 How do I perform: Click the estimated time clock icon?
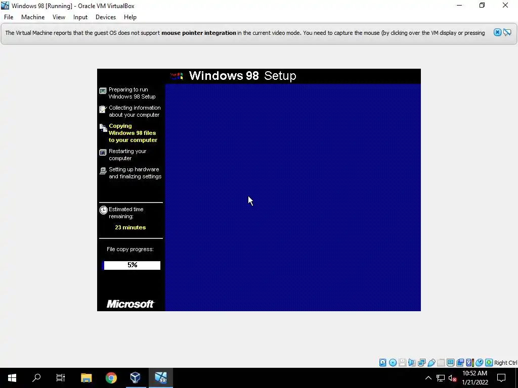click(x=103, y=210)
